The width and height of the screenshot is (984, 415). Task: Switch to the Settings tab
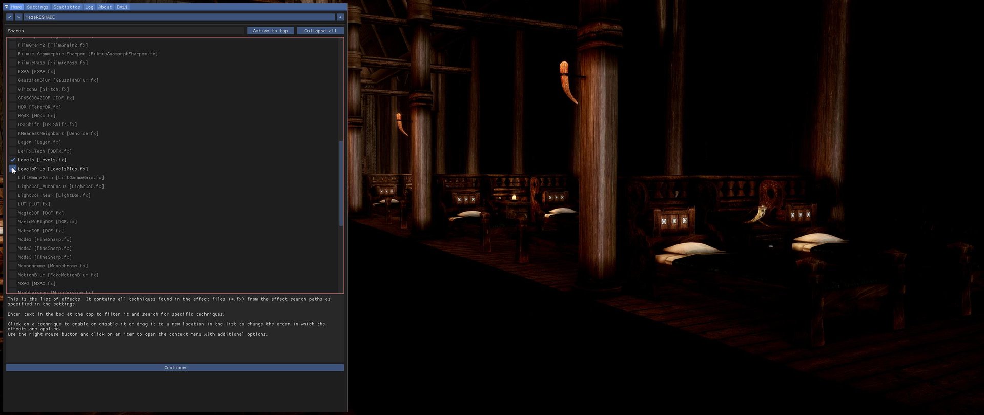(x=37, y=7)
